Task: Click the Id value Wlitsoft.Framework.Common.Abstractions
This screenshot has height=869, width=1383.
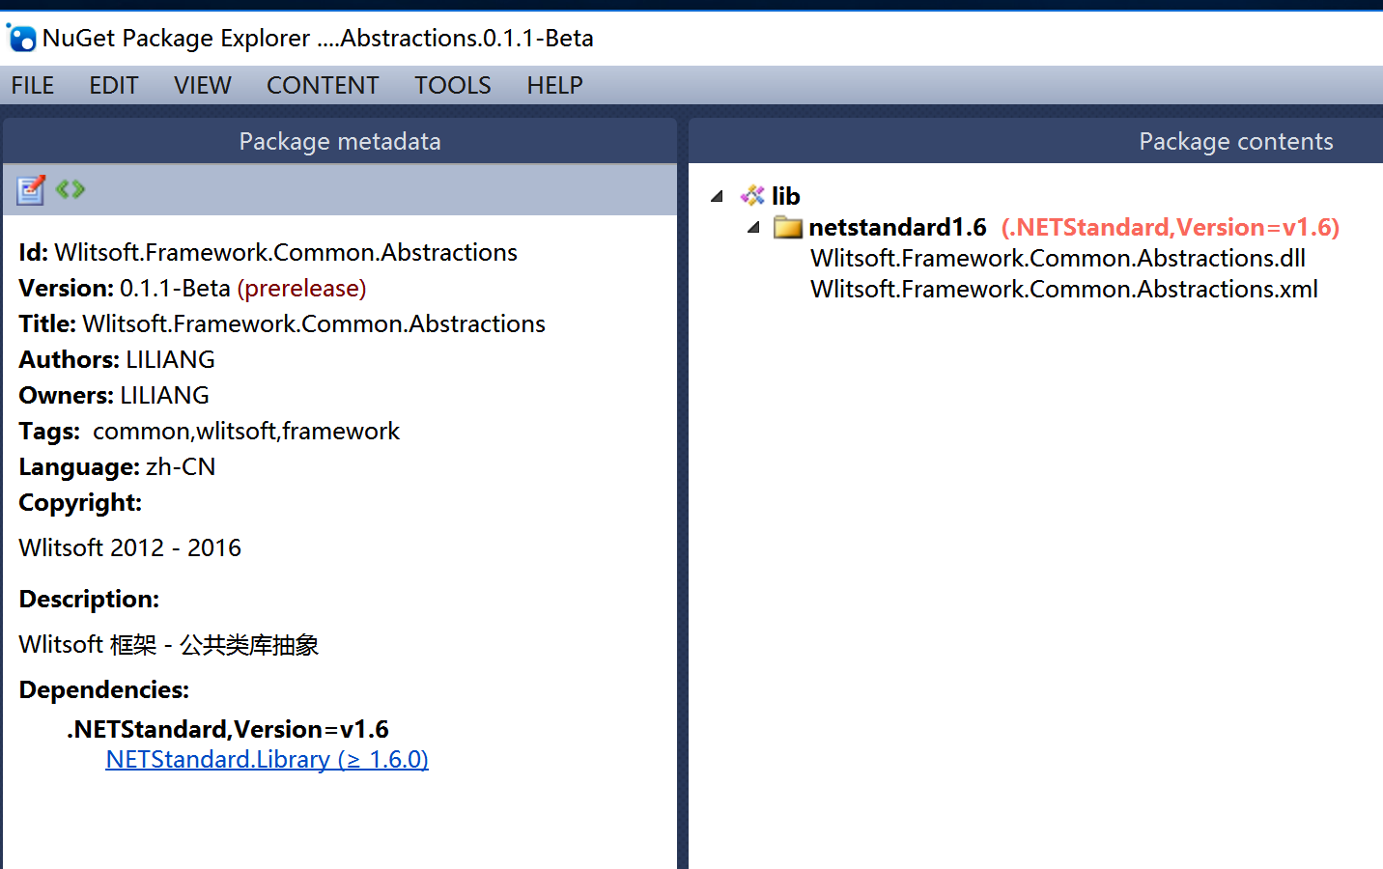Action: [x=286, y=252]
